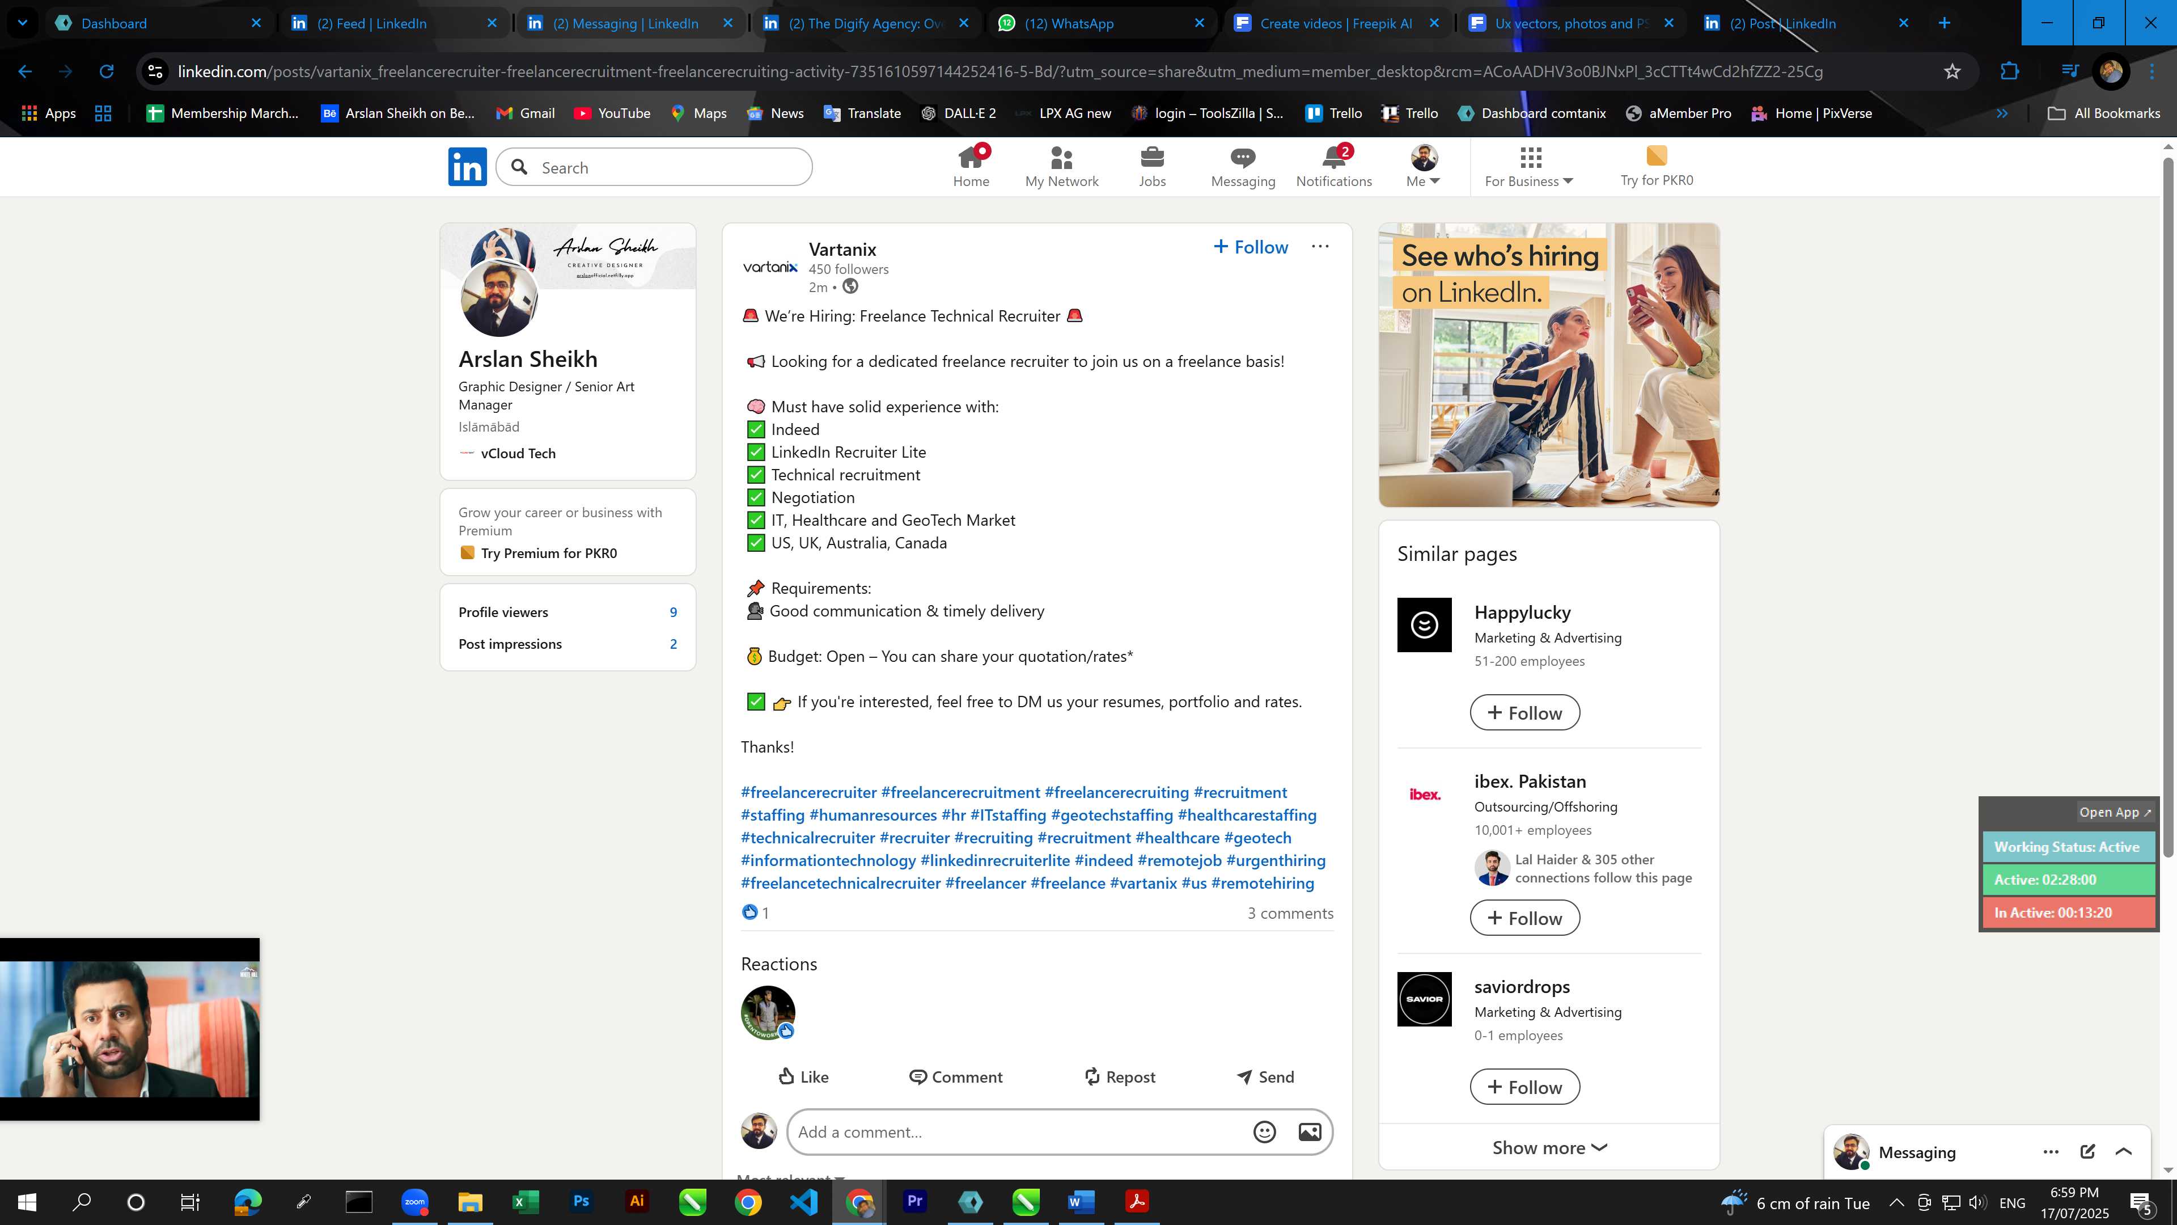Viewport: 2177px width, 1225px height.
Task: Click the LinkedIn logo icon
Action: (x=467, y=167)
